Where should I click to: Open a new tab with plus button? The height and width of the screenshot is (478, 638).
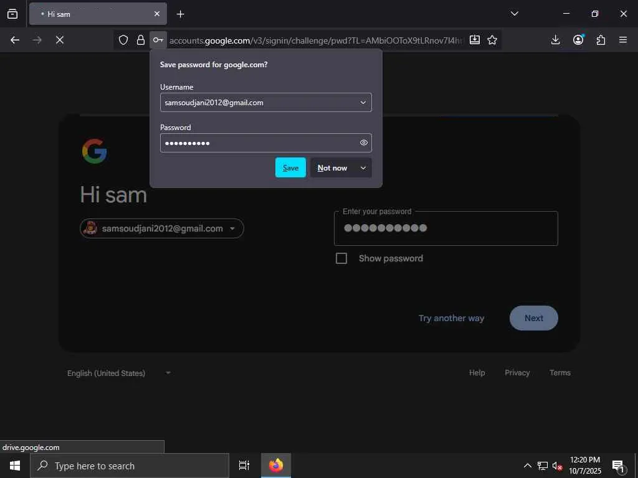tap(180, 14)
